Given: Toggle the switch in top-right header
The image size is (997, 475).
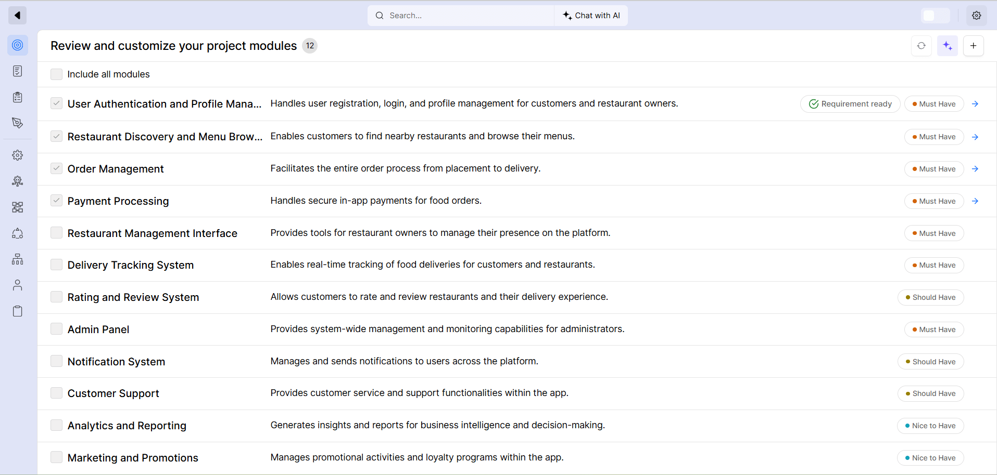Looking at the screenshot, I should click(x=936, y=16).
